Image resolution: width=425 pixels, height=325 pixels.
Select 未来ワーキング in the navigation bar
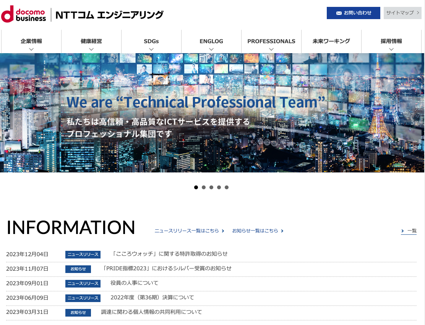(331, 41)
